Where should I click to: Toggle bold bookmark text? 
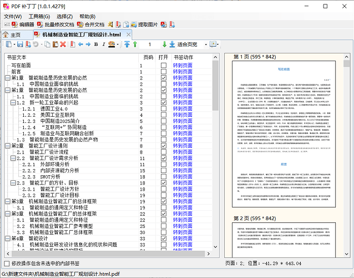pos(96,44)
